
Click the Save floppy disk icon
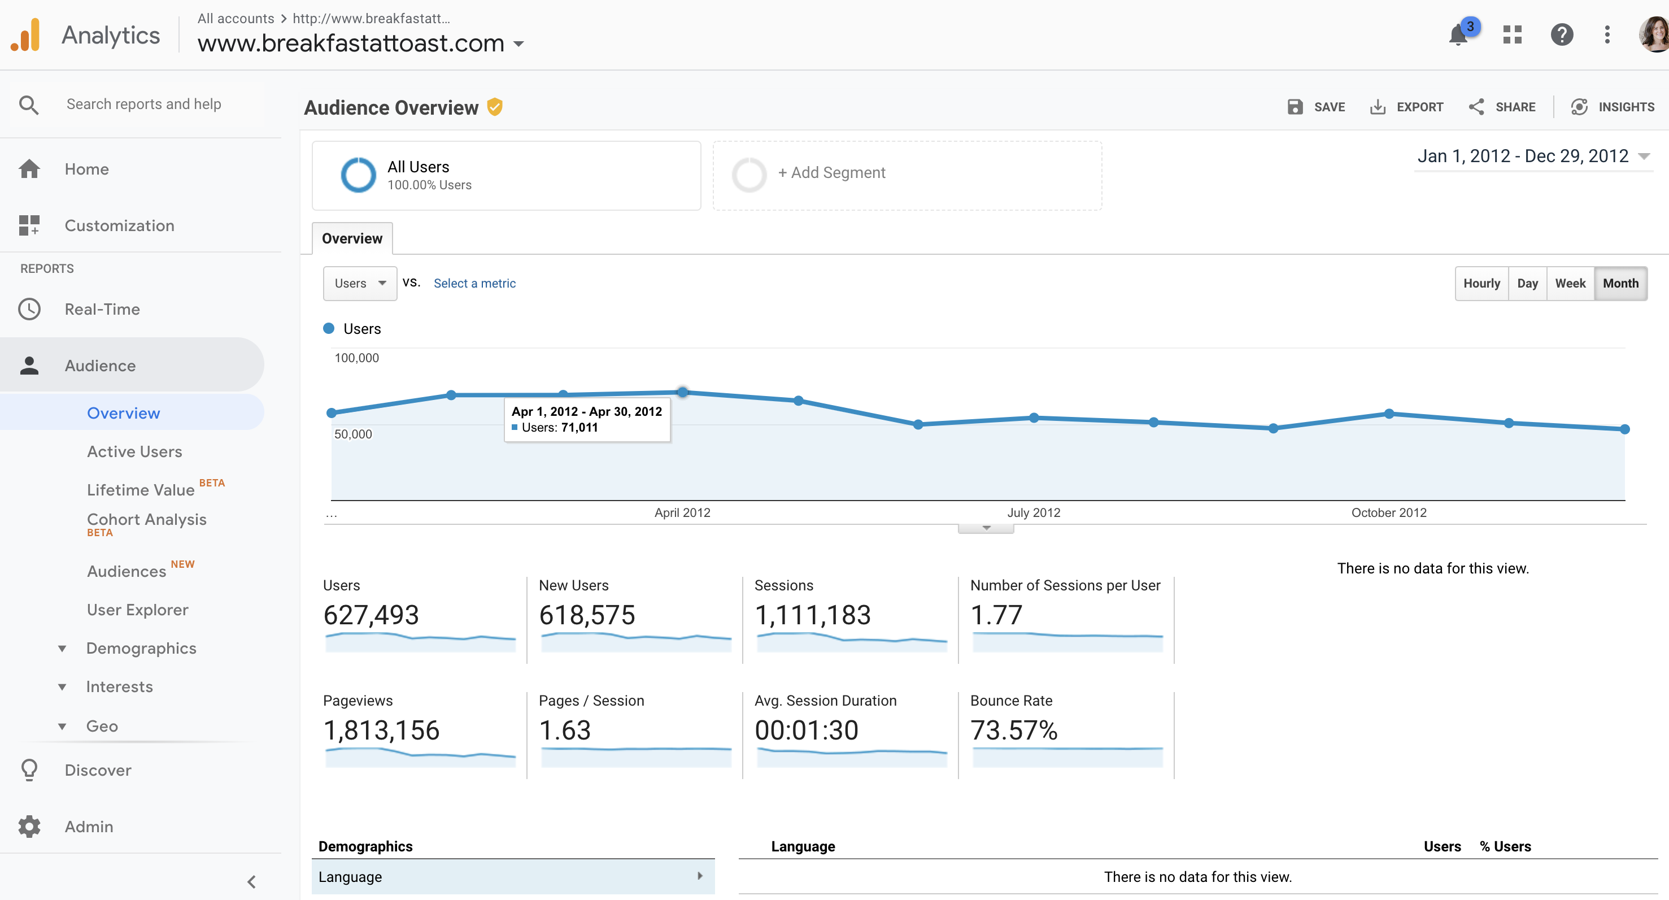pos(1295,107)
